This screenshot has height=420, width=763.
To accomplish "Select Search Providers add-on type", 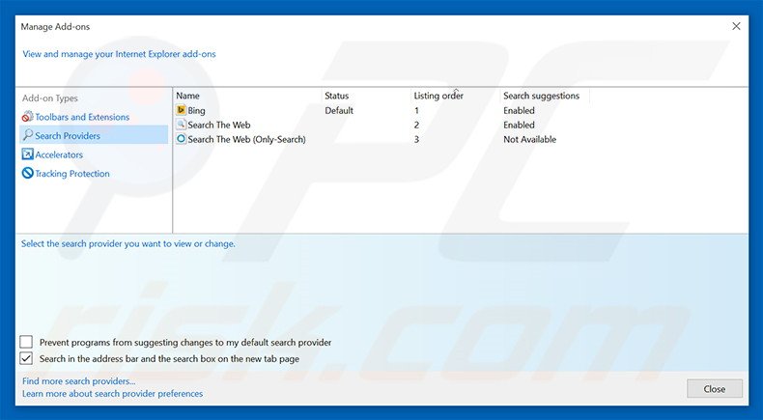I will click(x=94, y=135).
